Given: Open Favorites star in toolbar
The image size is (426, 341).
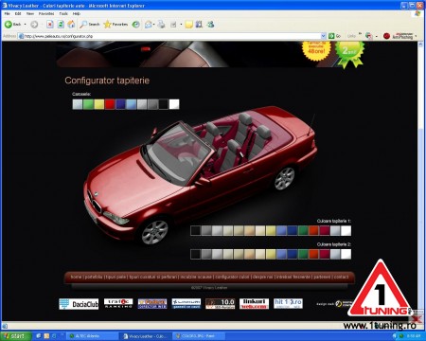Looking at the screenshot, I should 115,25.
